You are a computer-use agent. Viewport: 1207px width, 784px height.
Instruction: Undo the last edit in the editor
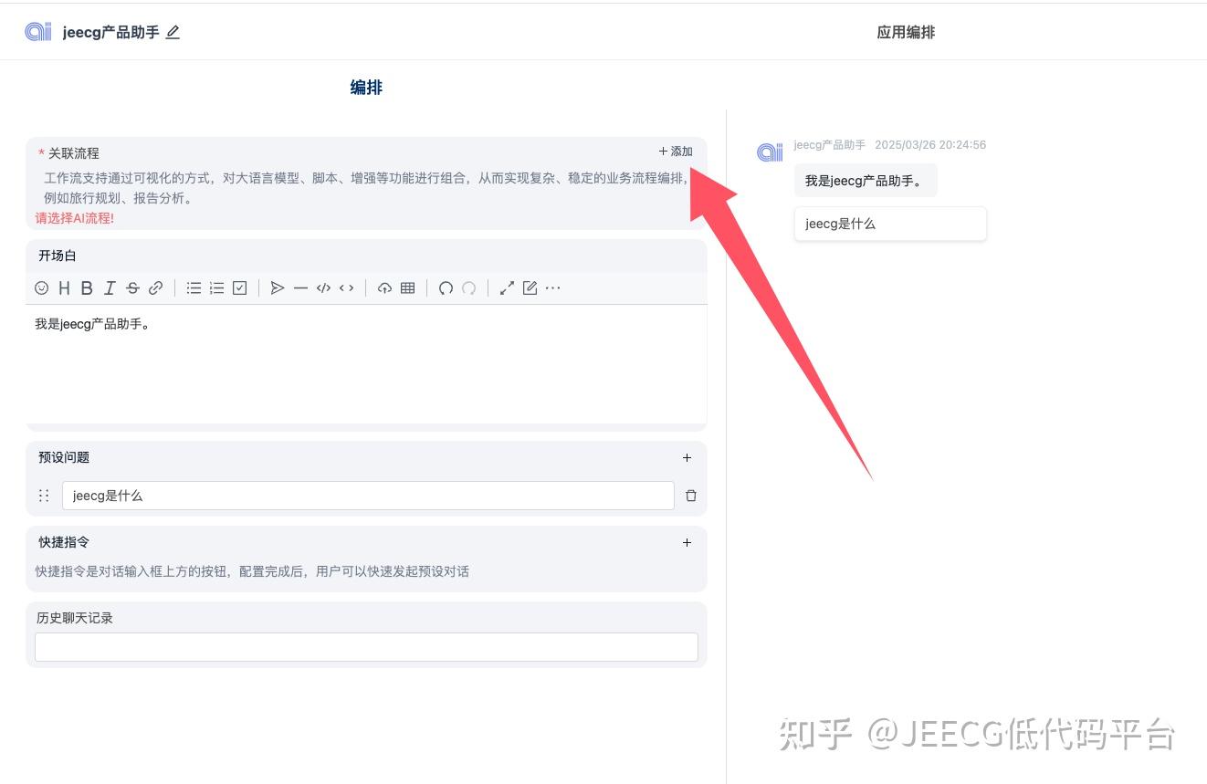446,288
